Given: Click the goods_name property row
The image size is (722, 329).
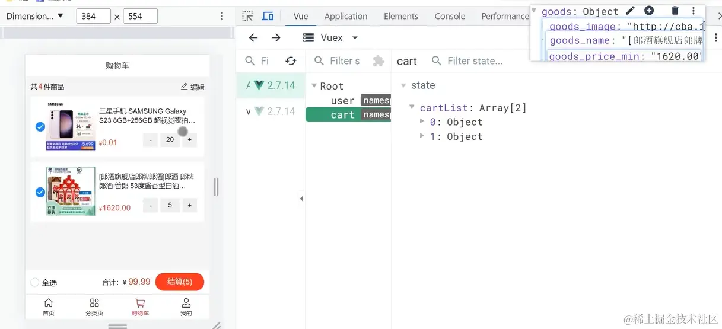Looking at the screenshot, I should click(625, 40).
